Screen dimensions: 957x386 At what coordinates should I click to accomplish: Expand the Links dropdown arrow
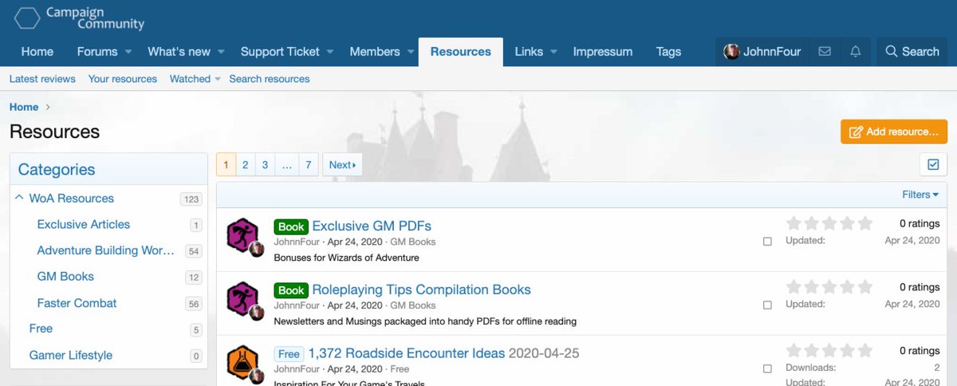click(x=553, y=52)
